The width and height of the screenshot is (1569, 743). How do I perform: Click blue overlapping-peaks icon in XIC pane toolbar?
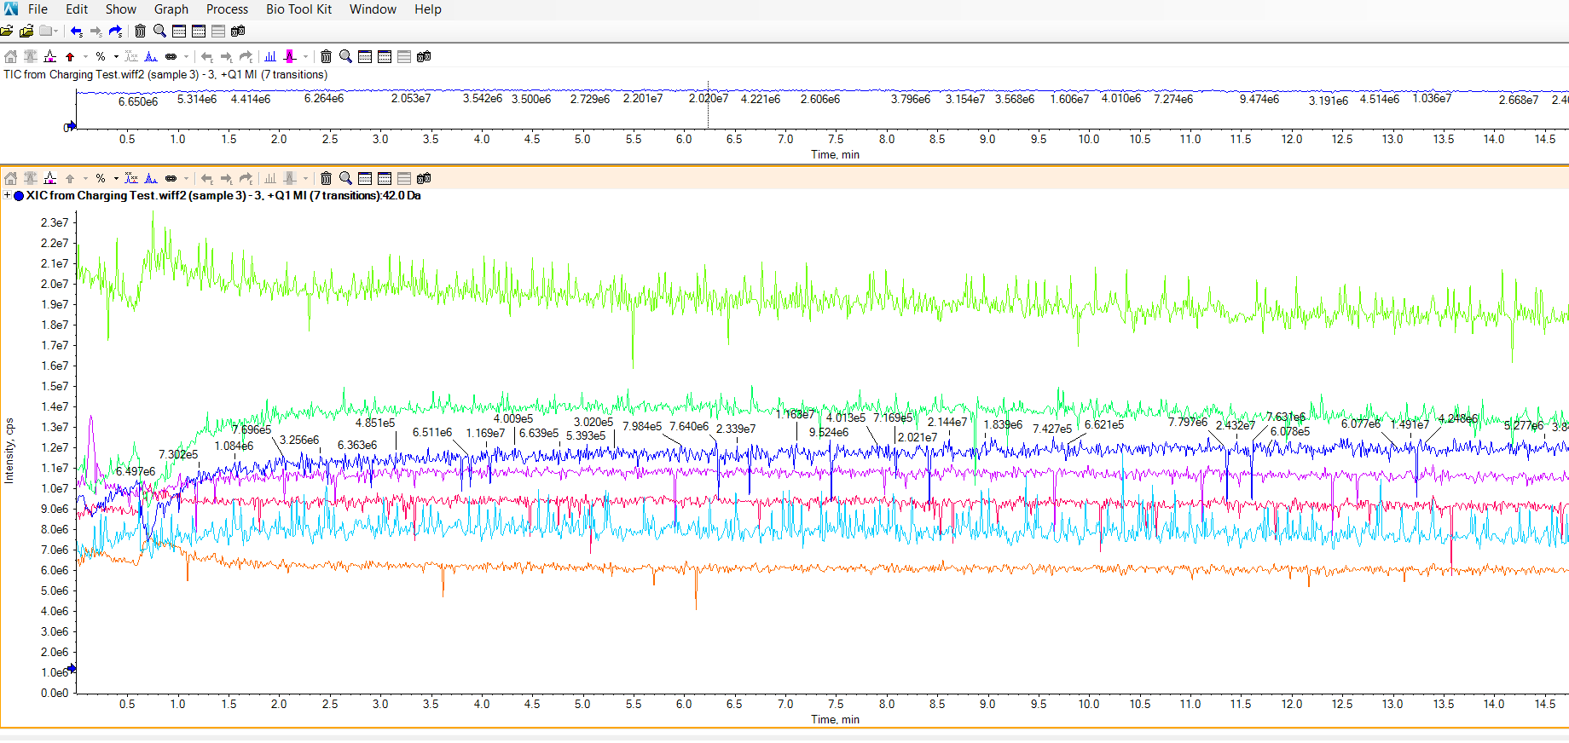pyautogui.click(x=151, y=179)
